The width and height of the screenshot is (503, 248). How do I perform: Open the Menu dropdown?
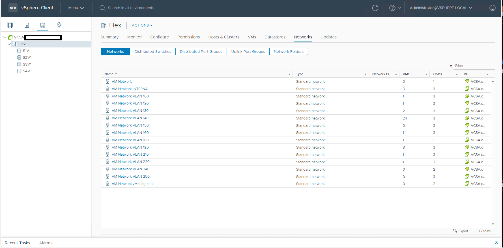76,8
